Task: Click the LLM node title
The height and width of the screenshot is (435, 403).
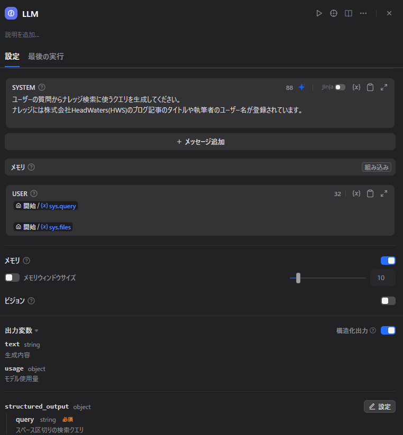Action: pos(30,14)
